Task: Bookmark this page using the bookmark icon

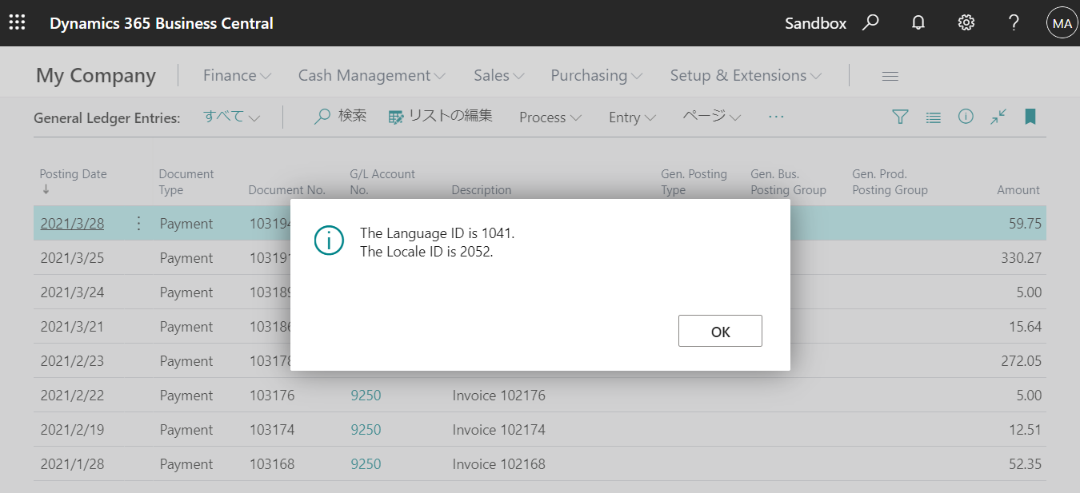Action: (1030, 117)
